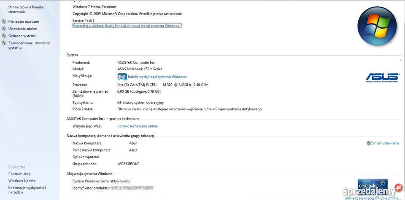Follow the 'Skorzystaj z większej liczby funkcji' link

(x=127, y=26)
